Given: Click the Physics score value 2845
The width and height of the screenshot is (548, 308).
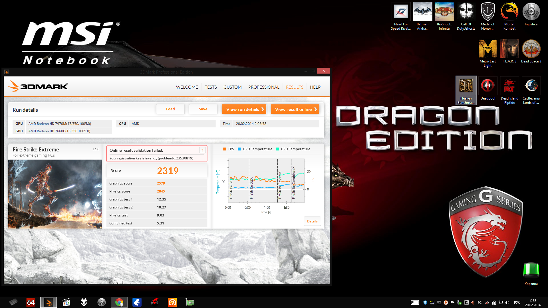Looking at the screenshot, I should [161, 191].
